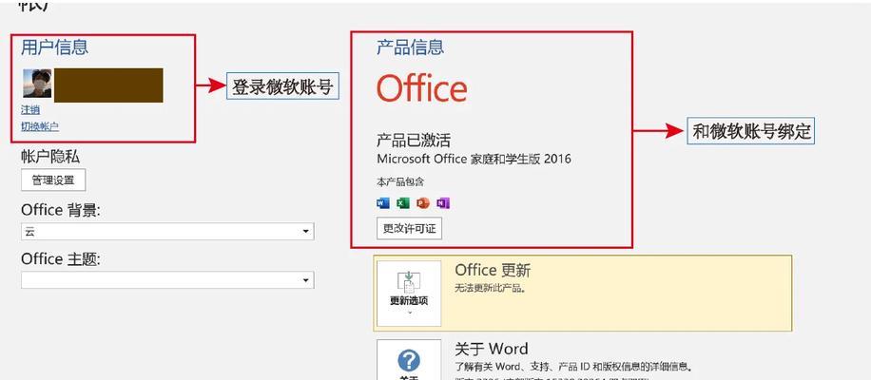
Task: Click the 产品已激活 status text
Action: point(414,140)
